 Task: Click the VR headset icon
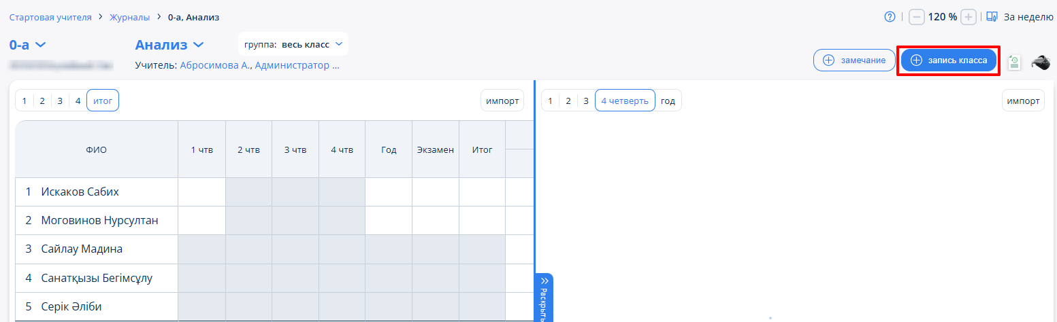click(1041, 62)
